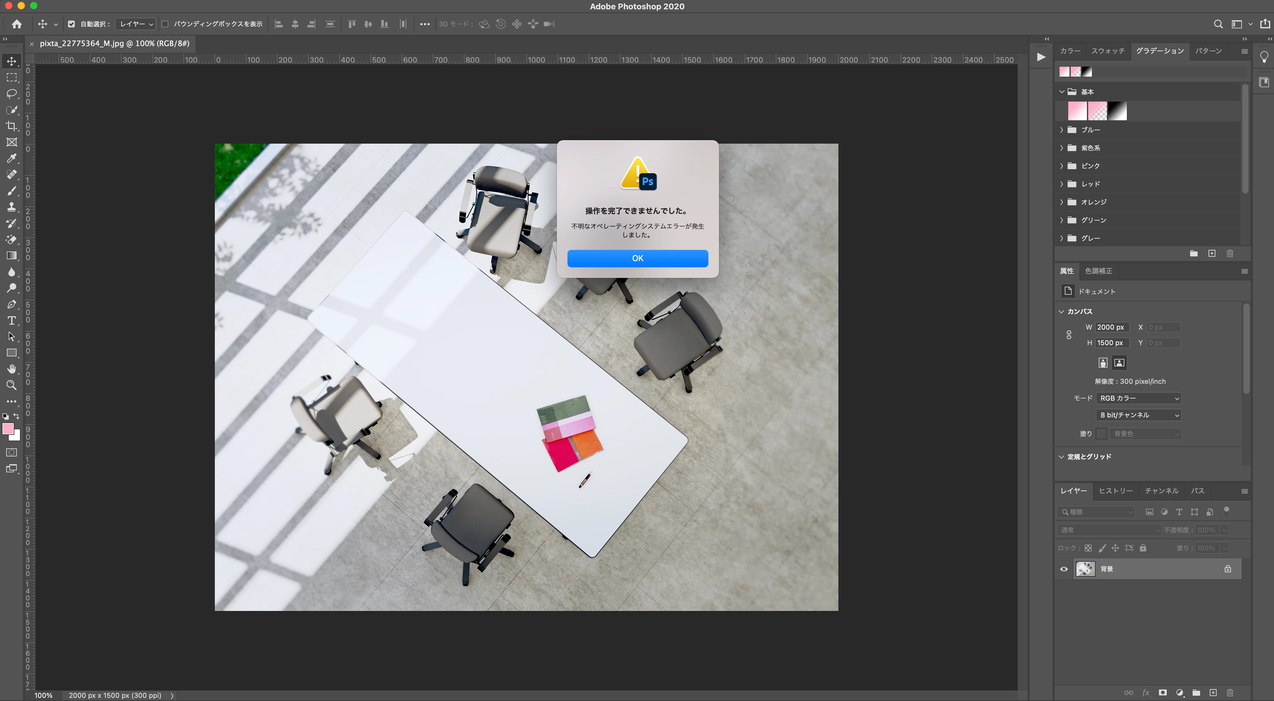Click the pink foreground color swatch
Viewport: 1274px width, 701px height.
pyautogui.click(x=8, y=429)
